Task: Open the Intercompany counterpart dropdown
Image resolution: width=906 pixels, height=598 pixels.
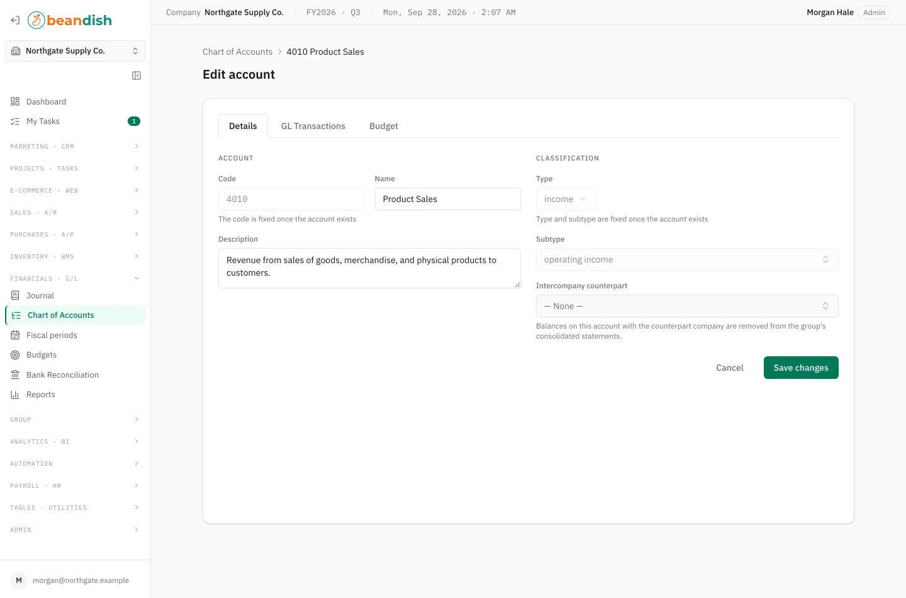Action: click(x=687, y=306)
